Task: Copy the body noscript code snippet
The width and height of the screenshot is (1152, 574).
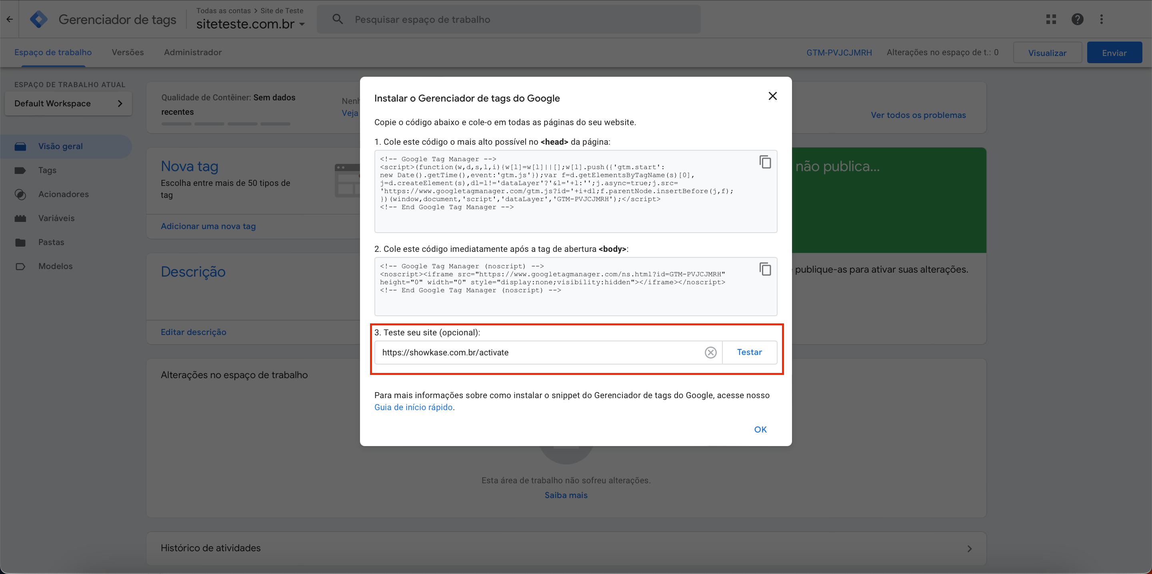Action: [765, 269]
